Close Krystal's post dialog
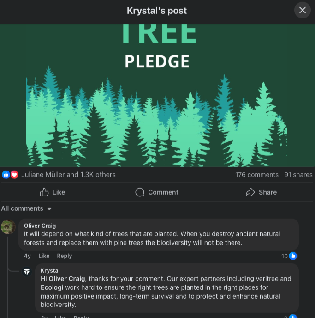The height and width of the screenshot is (318, 315). (x=302, y=10)
